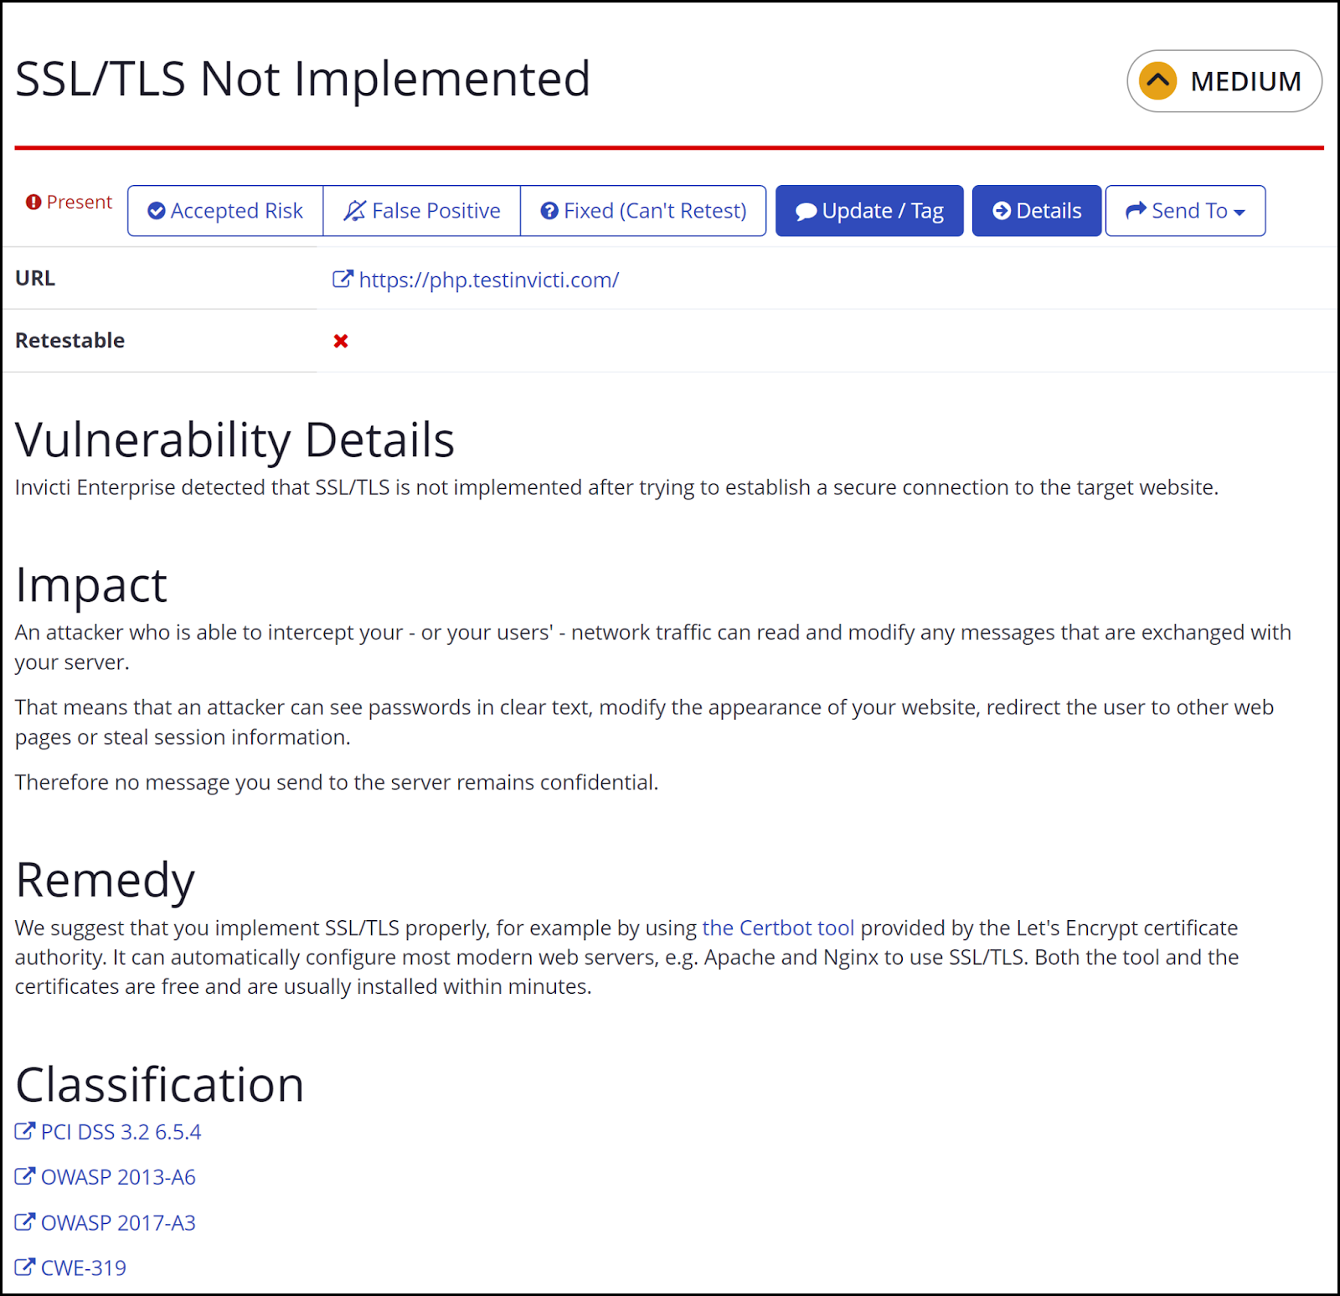Click the share arrow icon on Send To
The height and width of the screenshot is (1296, 1340).
pyautogui.click(x=1136, y=211)
